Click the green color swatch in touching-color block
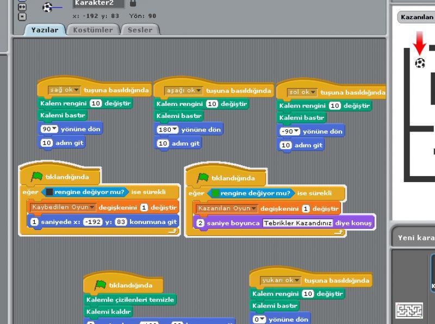The image size is (435, 324). 216,192
